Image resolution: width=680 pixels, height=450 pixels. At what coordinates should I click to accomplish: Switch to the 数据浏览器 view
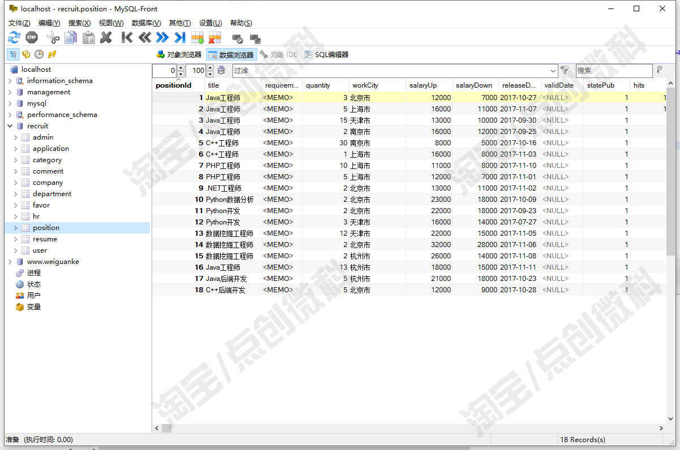coord(231,55)
